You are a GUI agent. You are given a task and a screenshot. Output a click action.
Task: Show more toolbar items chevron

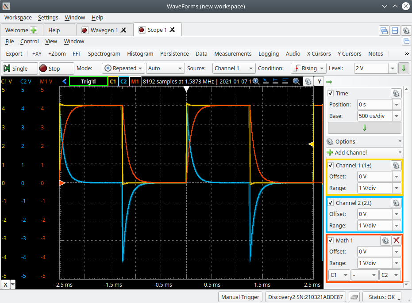407,53
